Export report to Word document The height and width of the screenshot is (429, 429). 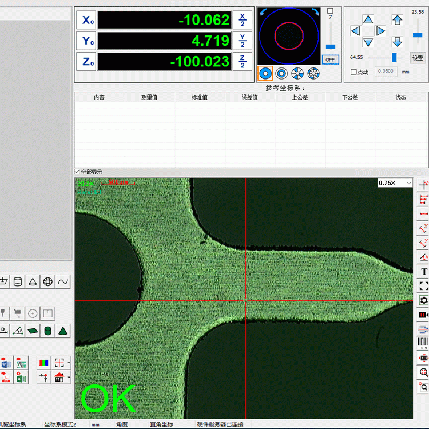(x=6, y=363)
